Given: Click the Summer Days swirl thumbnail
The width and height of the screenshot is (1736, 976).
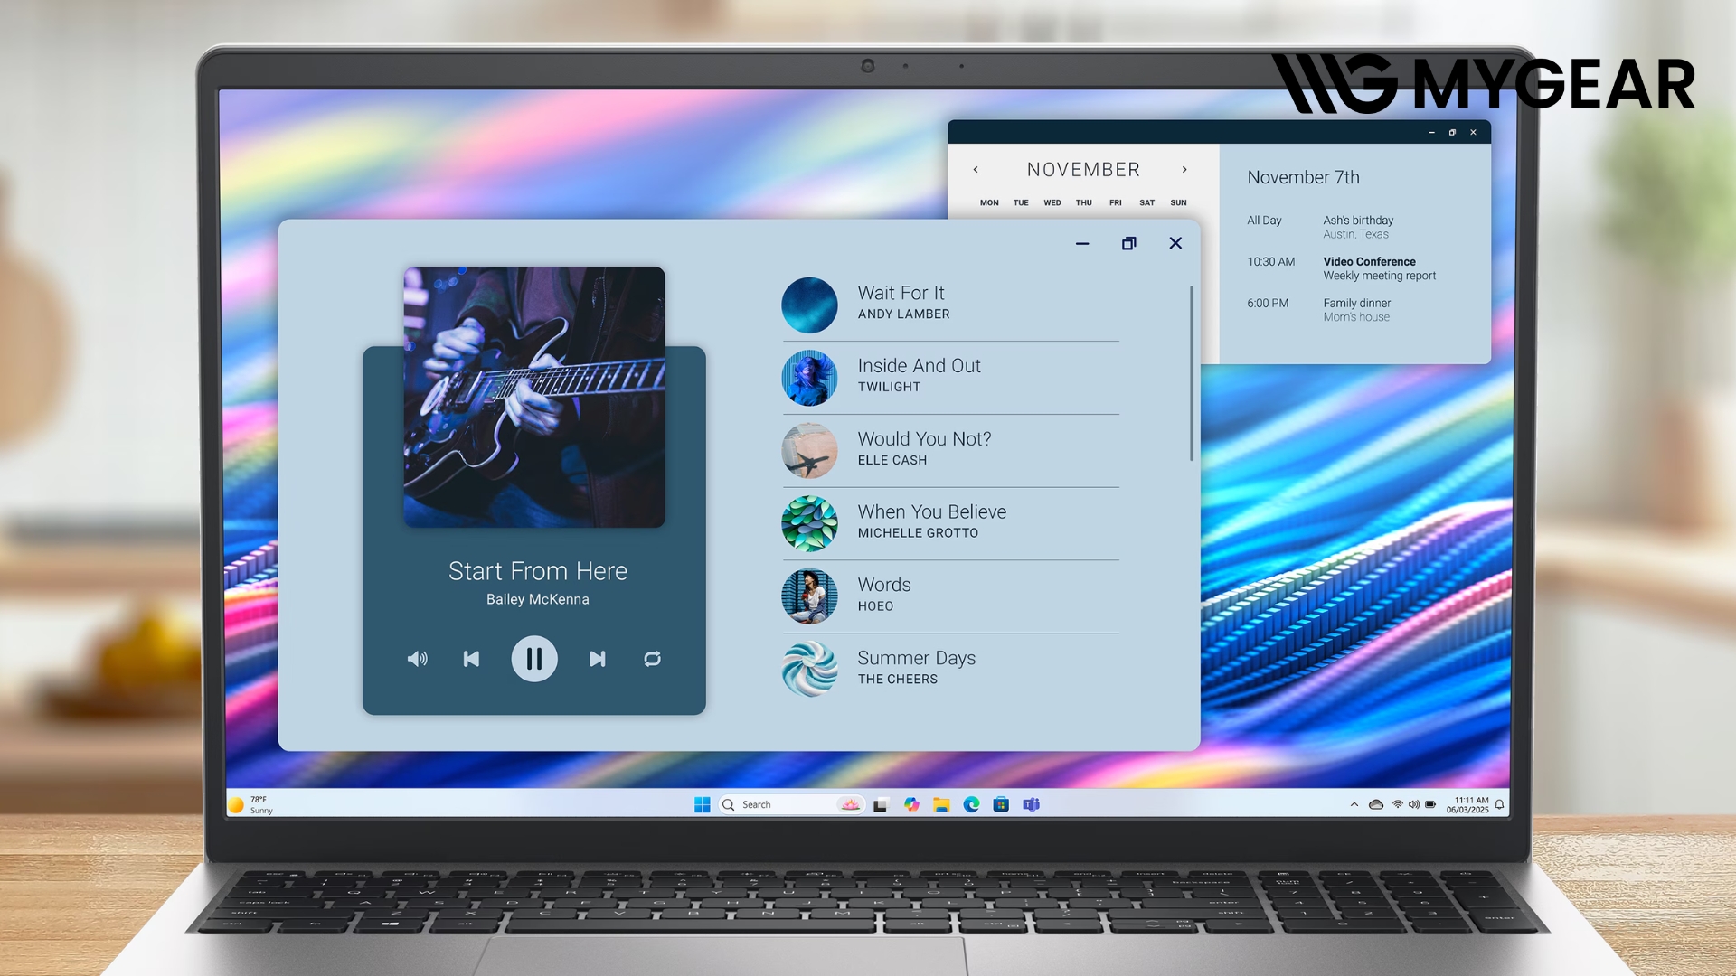Looking at the screenshot, I should 809,670.
